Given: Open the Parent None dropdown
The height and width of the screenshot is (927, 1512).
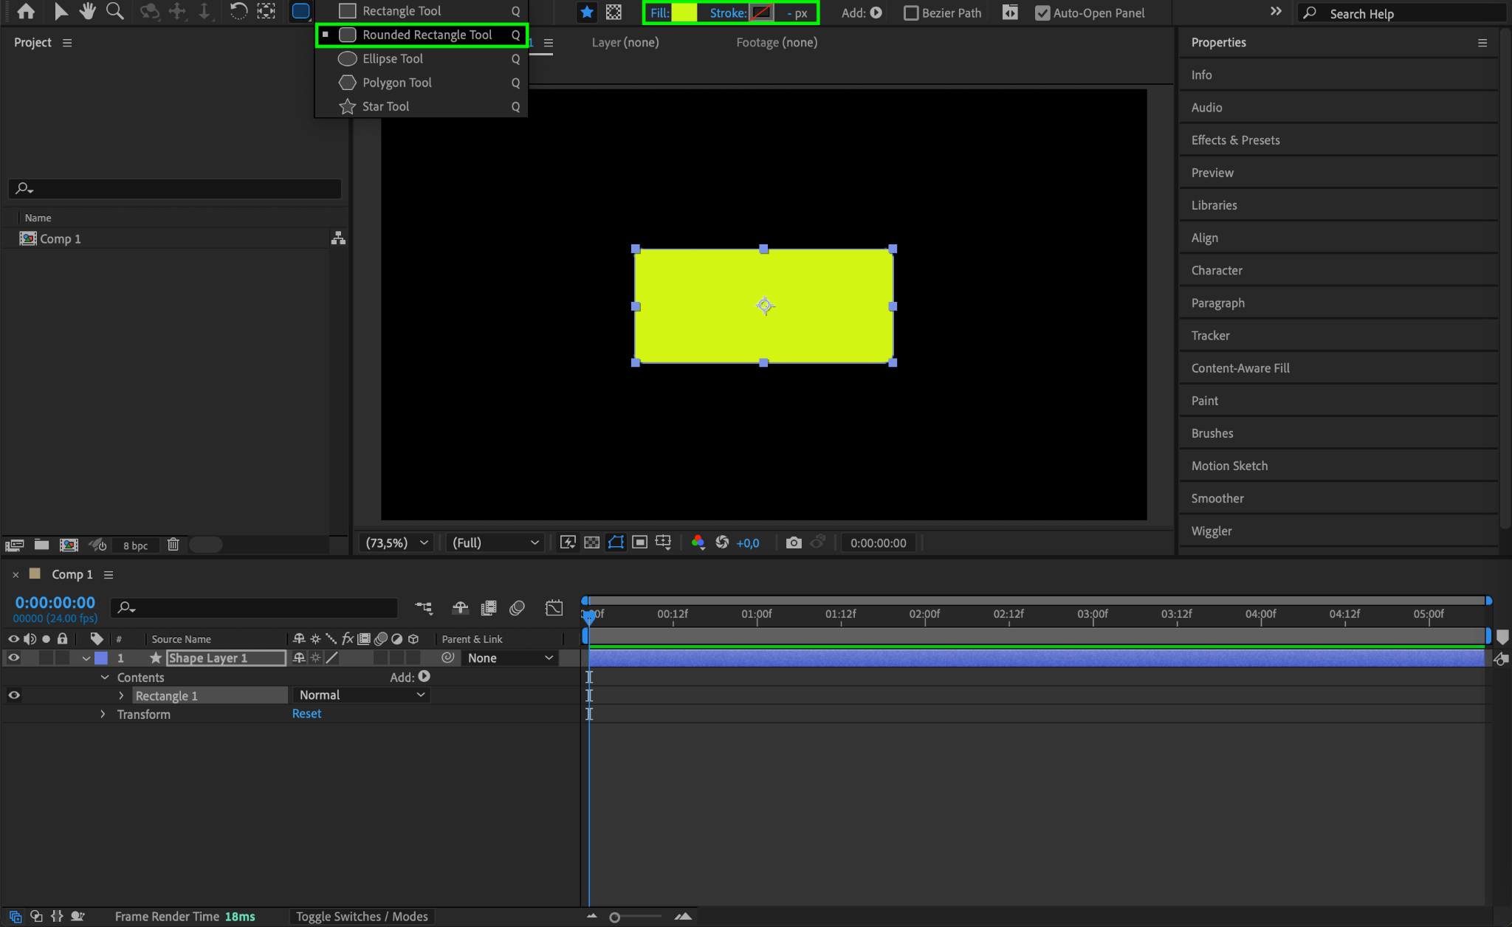Looking at the screenshot, I should coord(509,658).
